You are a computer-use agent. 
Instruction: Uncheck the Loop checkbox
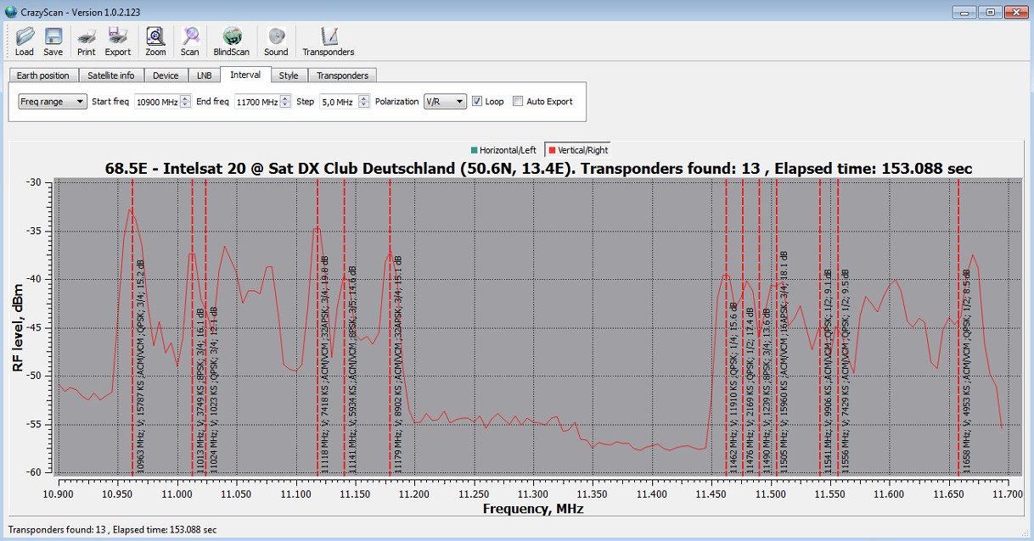[477, 102]
